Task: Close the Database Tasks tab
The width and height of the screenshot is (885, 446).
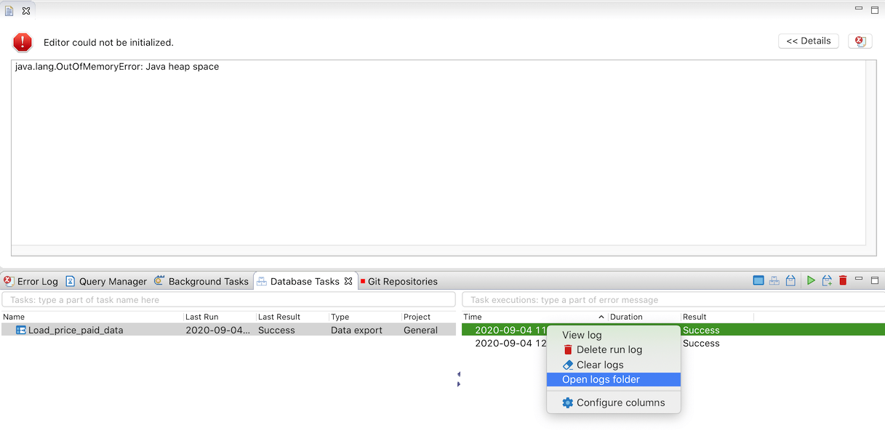Action: tap(348, 281)
